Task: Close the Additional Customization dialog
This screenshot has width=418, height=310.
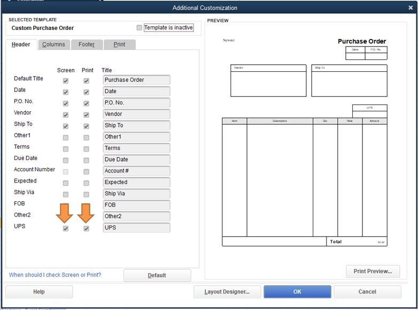Action: pyautogui.click(x=411, y=7)
